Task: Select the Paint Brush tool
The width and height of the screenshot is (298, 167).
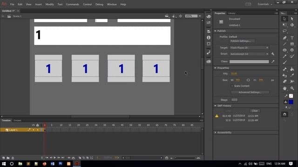Action: [292, 56]
